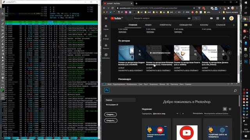Viewport: 250px width, 140px height.
Task: Select the Hand tool in floating toolbar
Action: (x=3, y=78)
